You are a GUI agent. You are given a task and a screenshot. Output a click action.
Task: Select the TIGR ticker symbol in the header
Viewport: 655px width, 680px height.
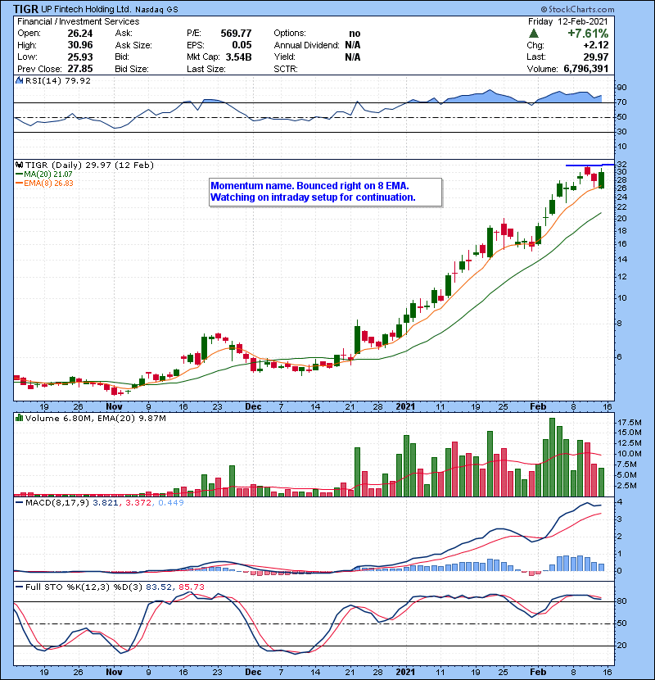25,9
